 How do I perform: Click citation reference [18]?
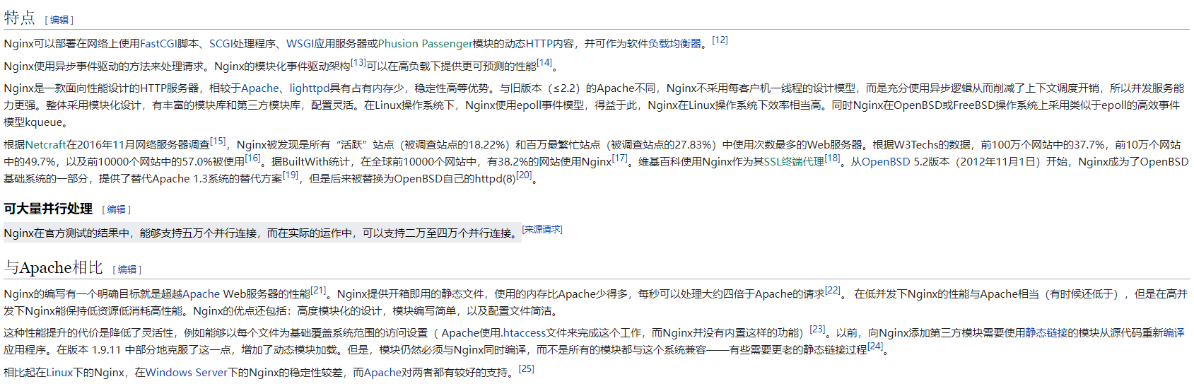[832, 158]
